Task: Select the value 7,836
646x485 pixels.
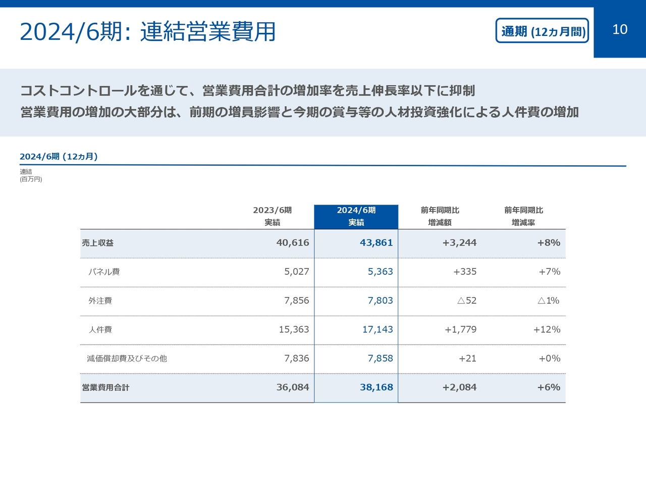Action: tap(297, 358)
